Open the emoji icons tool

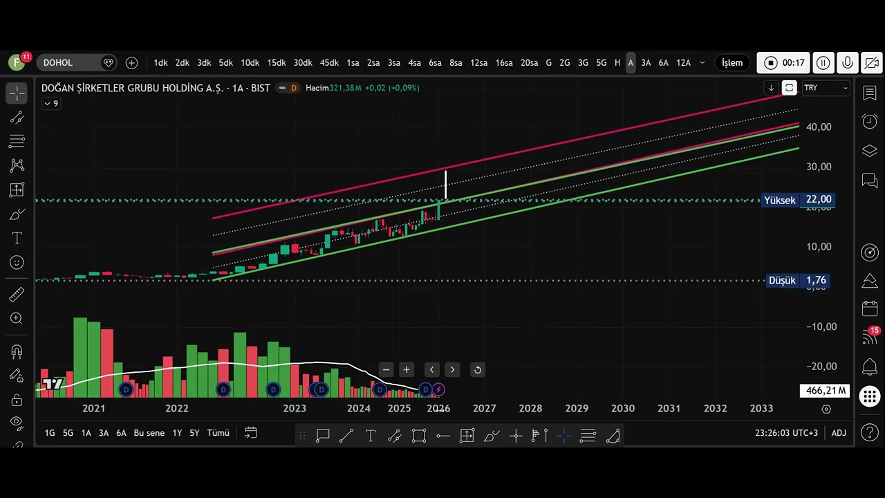(x=17, y=262)
